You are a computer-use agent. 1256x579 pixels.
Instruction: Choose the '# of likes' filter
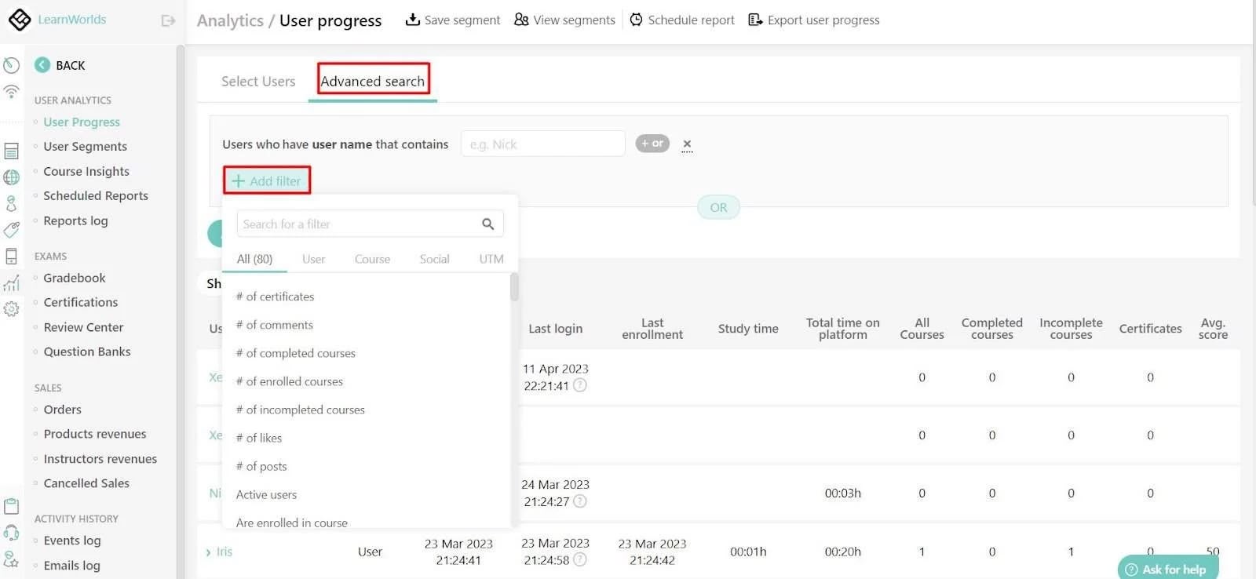point(259,438)
